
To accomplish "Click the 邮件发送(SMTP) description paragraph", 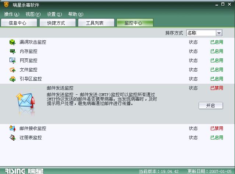I will (102, 99).
